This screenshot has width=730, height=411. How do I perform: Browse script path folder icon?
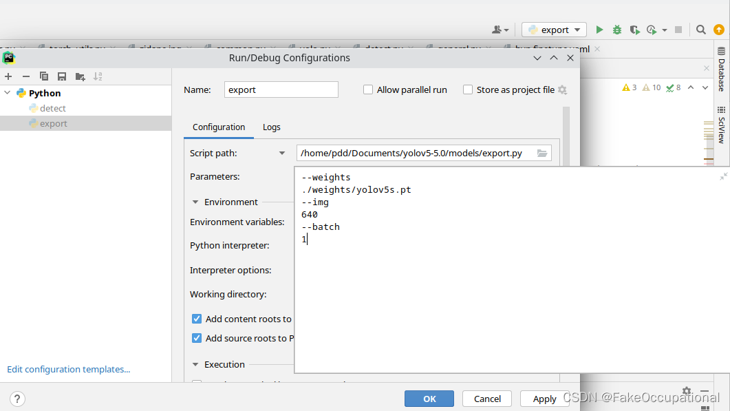coord(542,154)
